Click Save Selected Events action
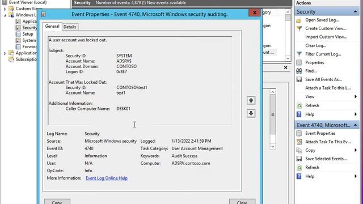Viewport: 363px width, 204px height. click(x=326, y=159)
